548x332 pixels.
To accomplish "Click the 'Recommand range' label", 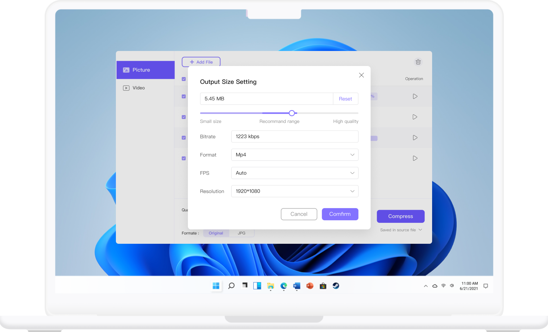I will [x=279, y=121].
